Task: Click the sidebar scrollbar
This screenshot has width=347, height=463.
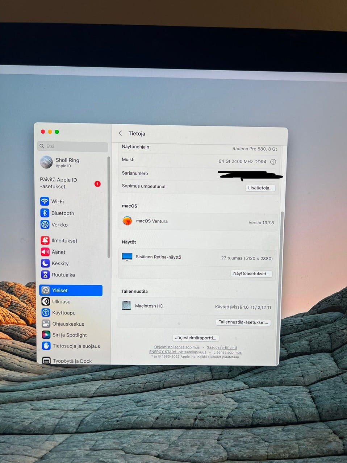Action: 109,207
